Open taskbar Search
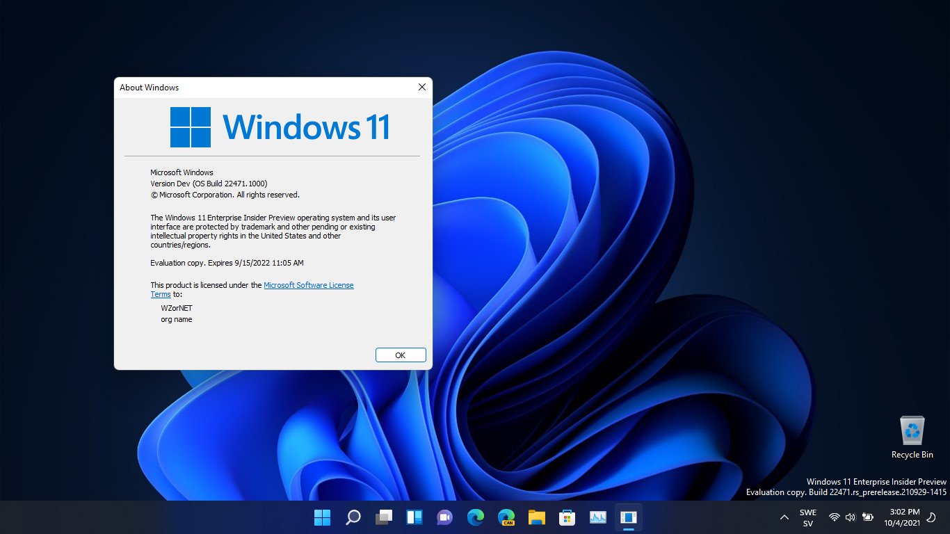Viewport: 950px width, 534px height. (353, 517)
